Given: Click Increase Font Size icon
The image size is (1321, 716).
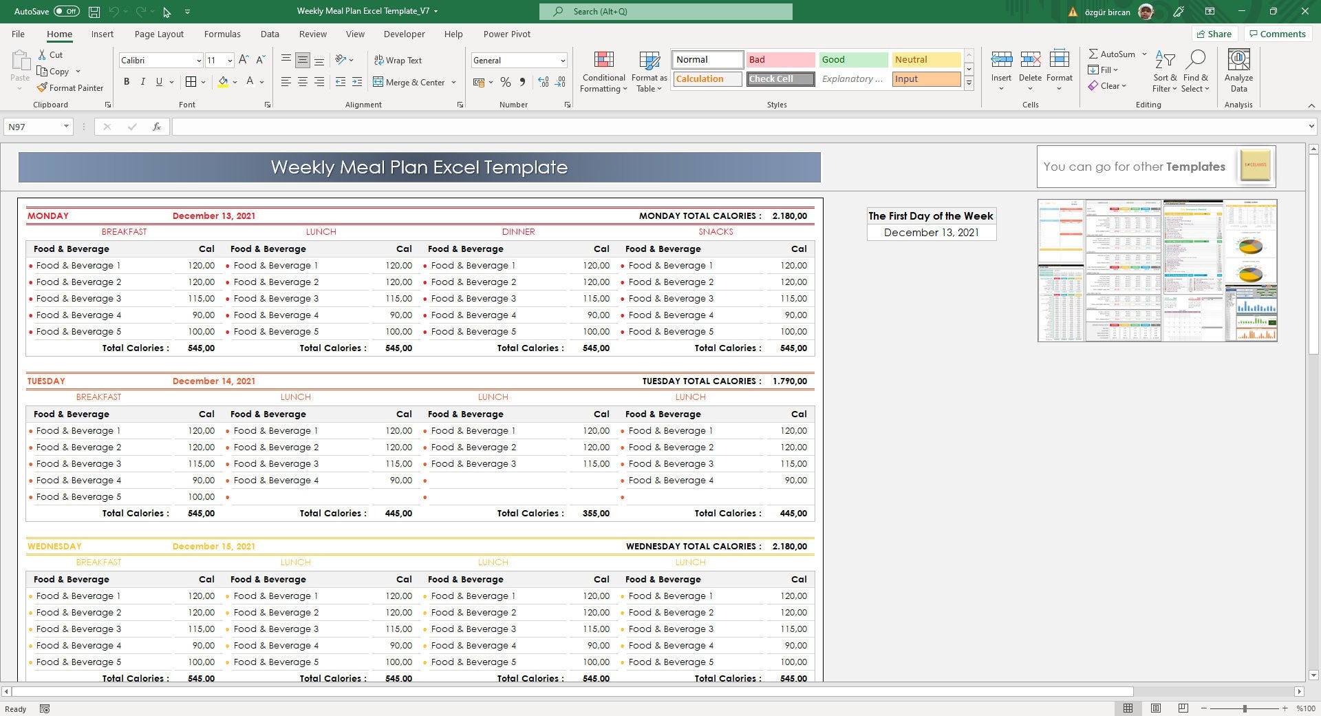Looking at the screenshot, I should [x=244, y=60].
